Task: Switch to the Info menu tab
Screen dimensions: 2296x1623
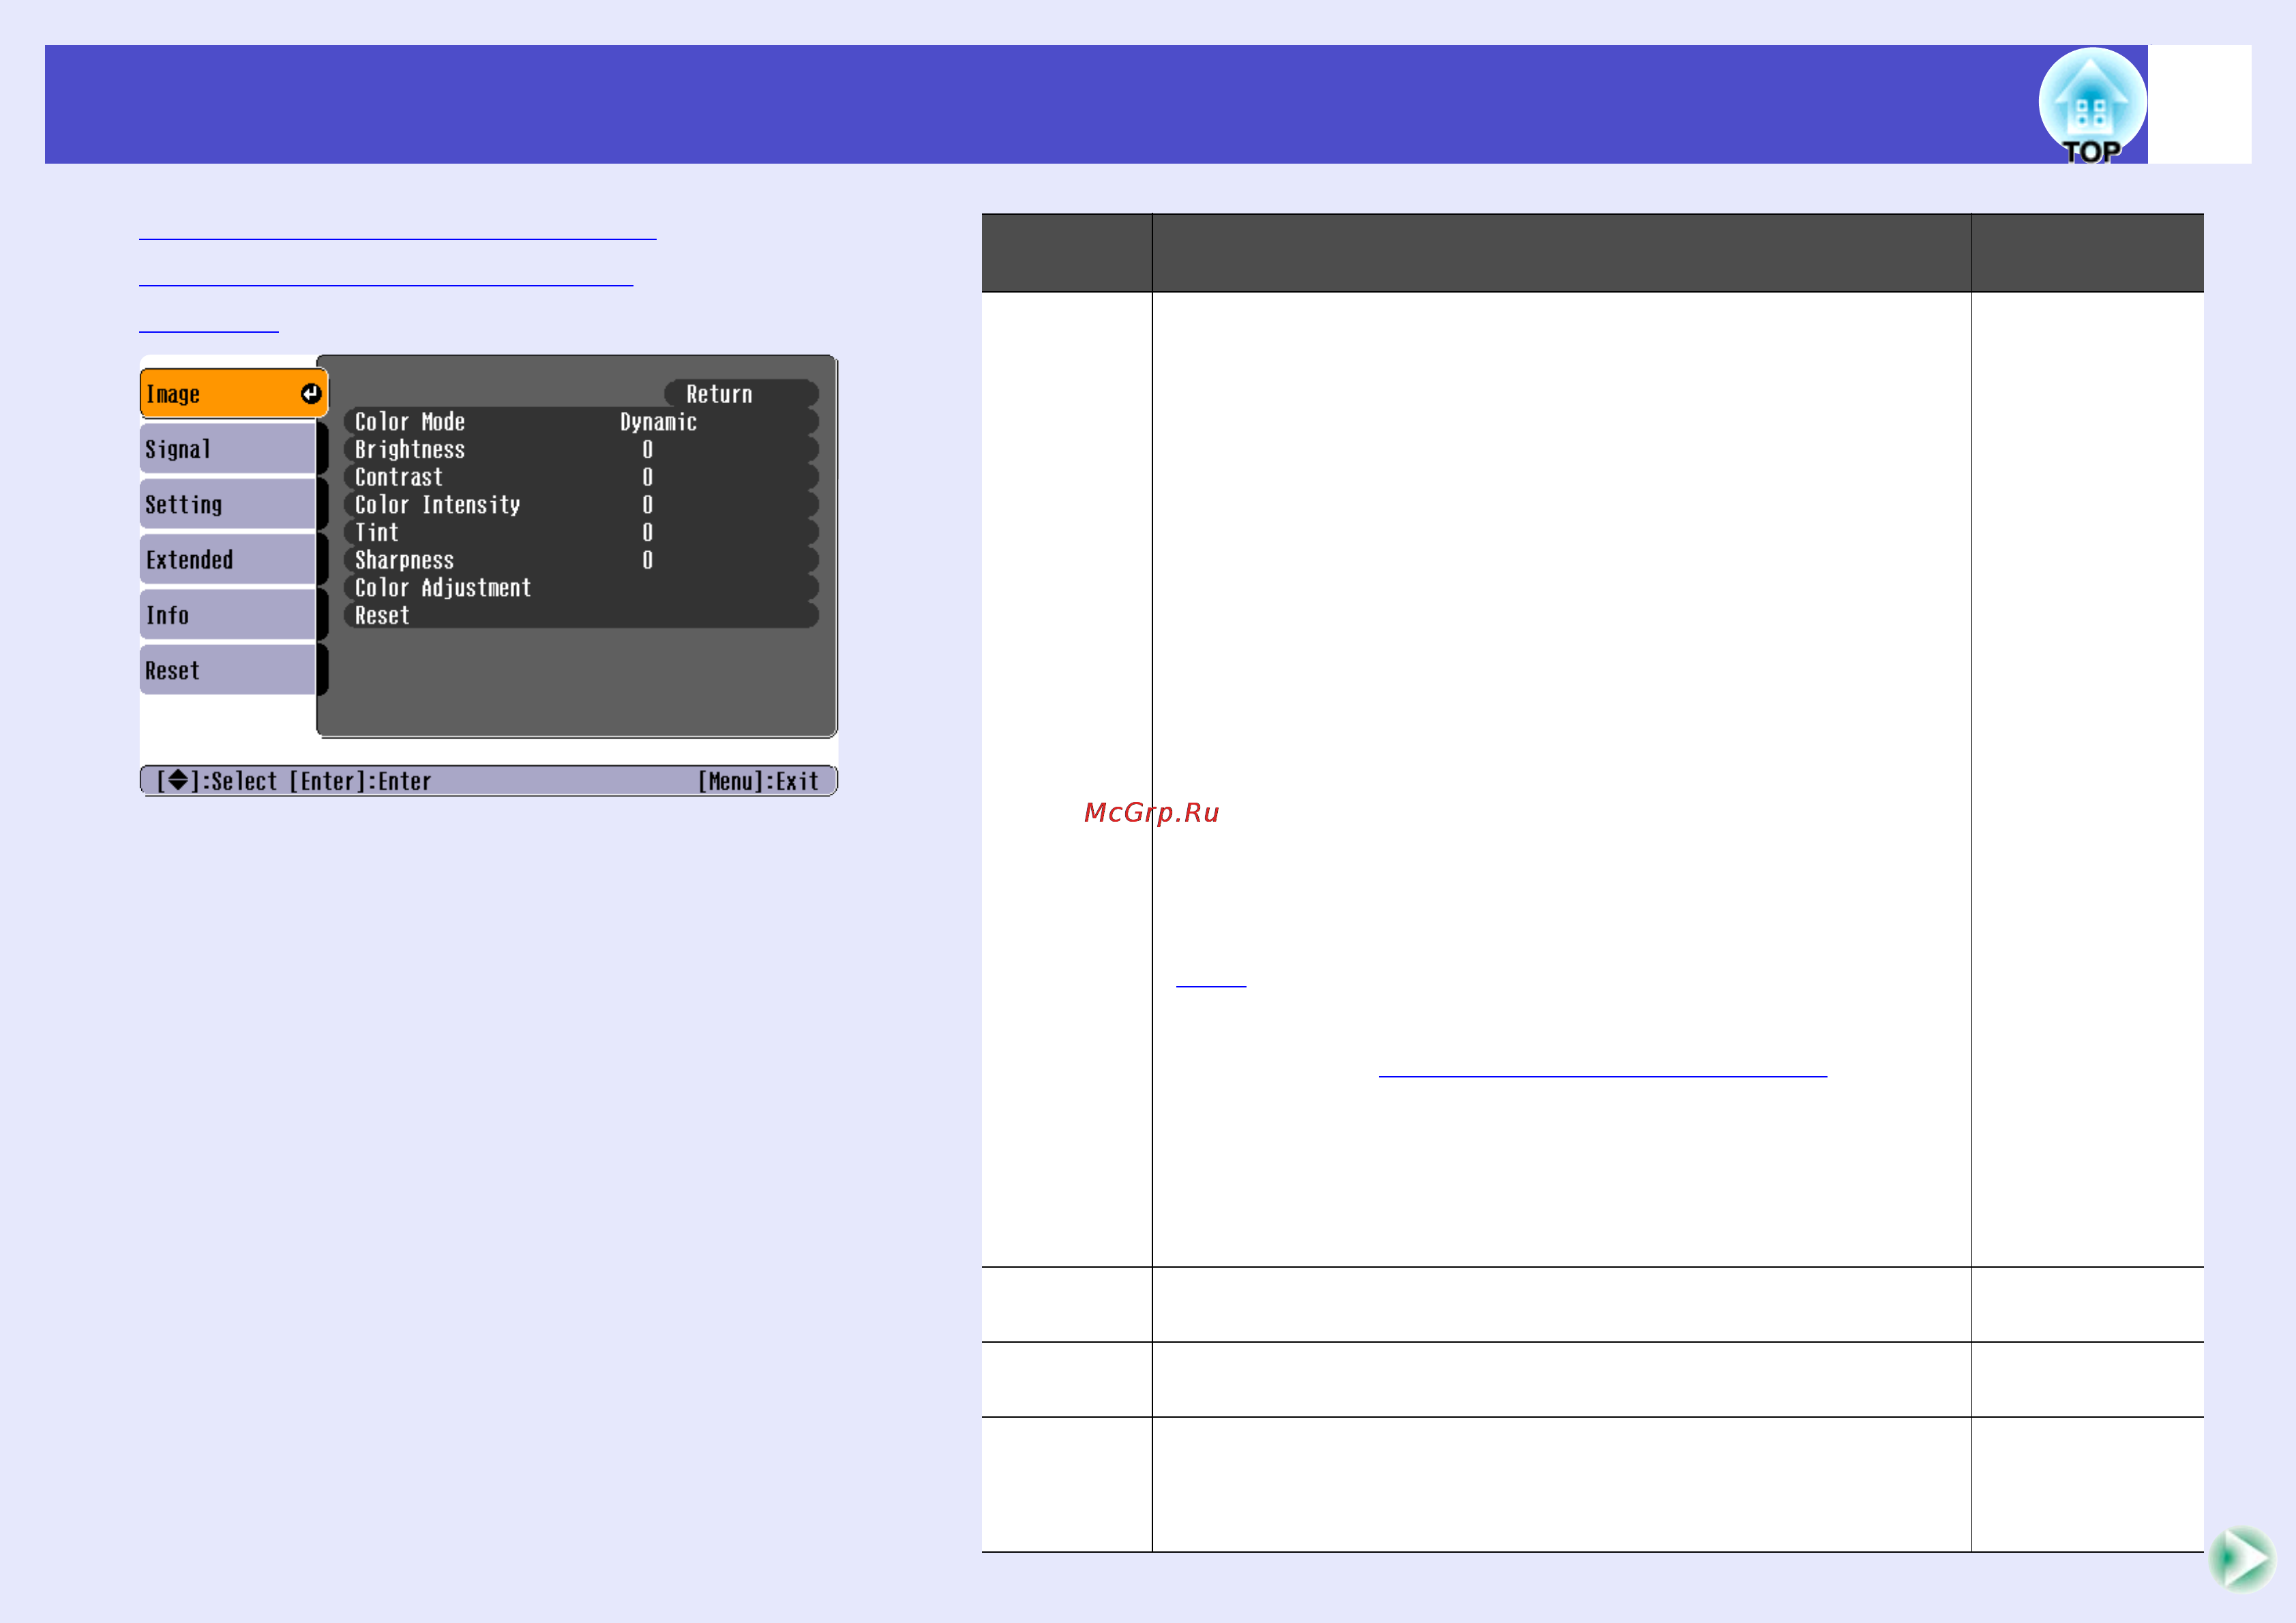Action: pos(228,615)
